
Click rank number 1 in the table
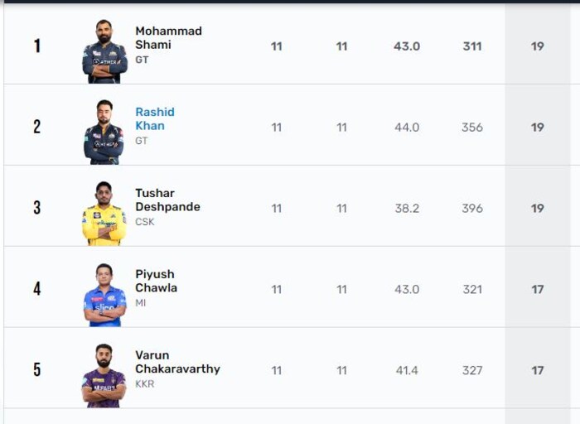click(36, 46)
